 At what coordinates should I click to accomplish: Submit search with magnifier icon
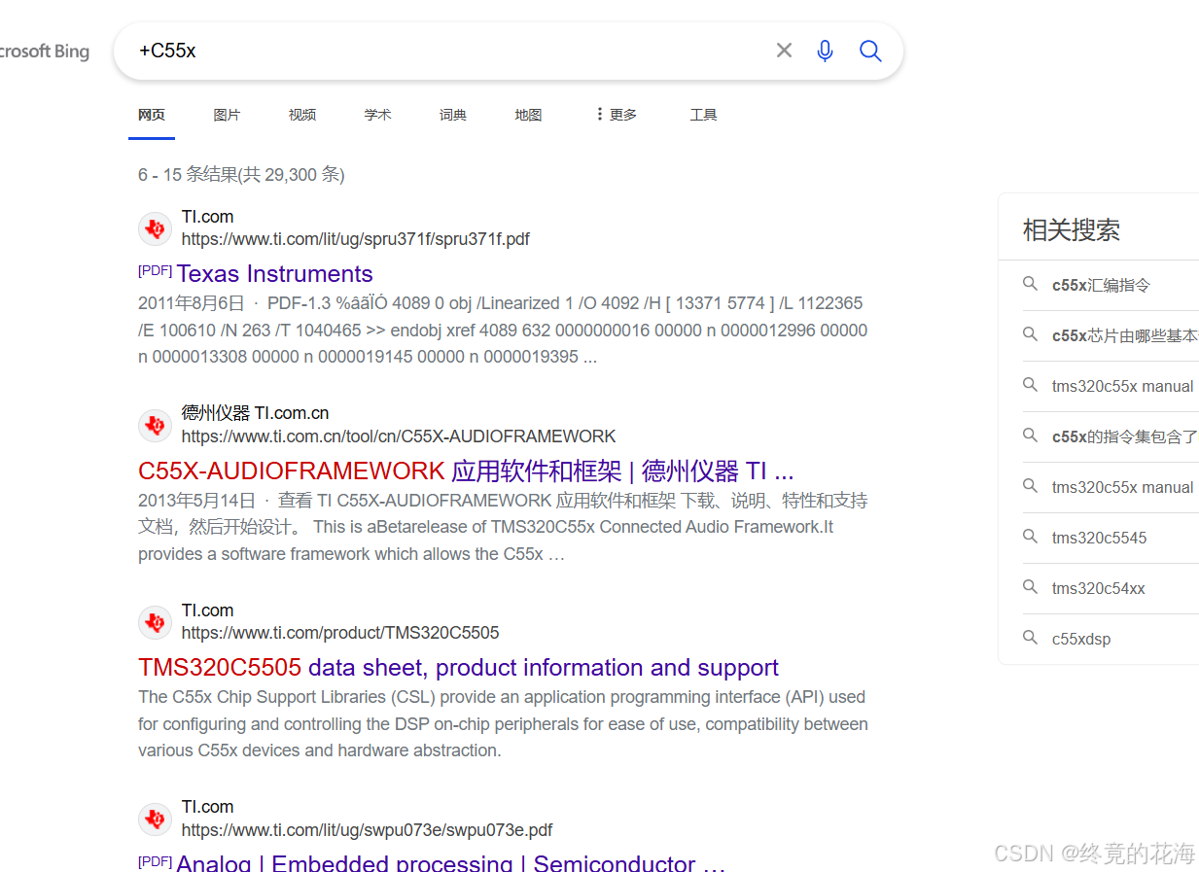pyautogui.click(x=870, y=51)
